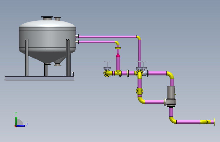Select the tank's left support leg
The image size is (220, 142).
tap(27, 58)
